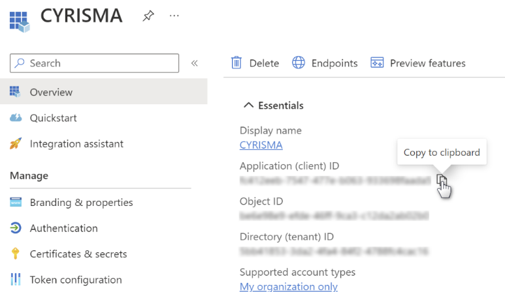Click the Object ID label

(x=261, y=201)
